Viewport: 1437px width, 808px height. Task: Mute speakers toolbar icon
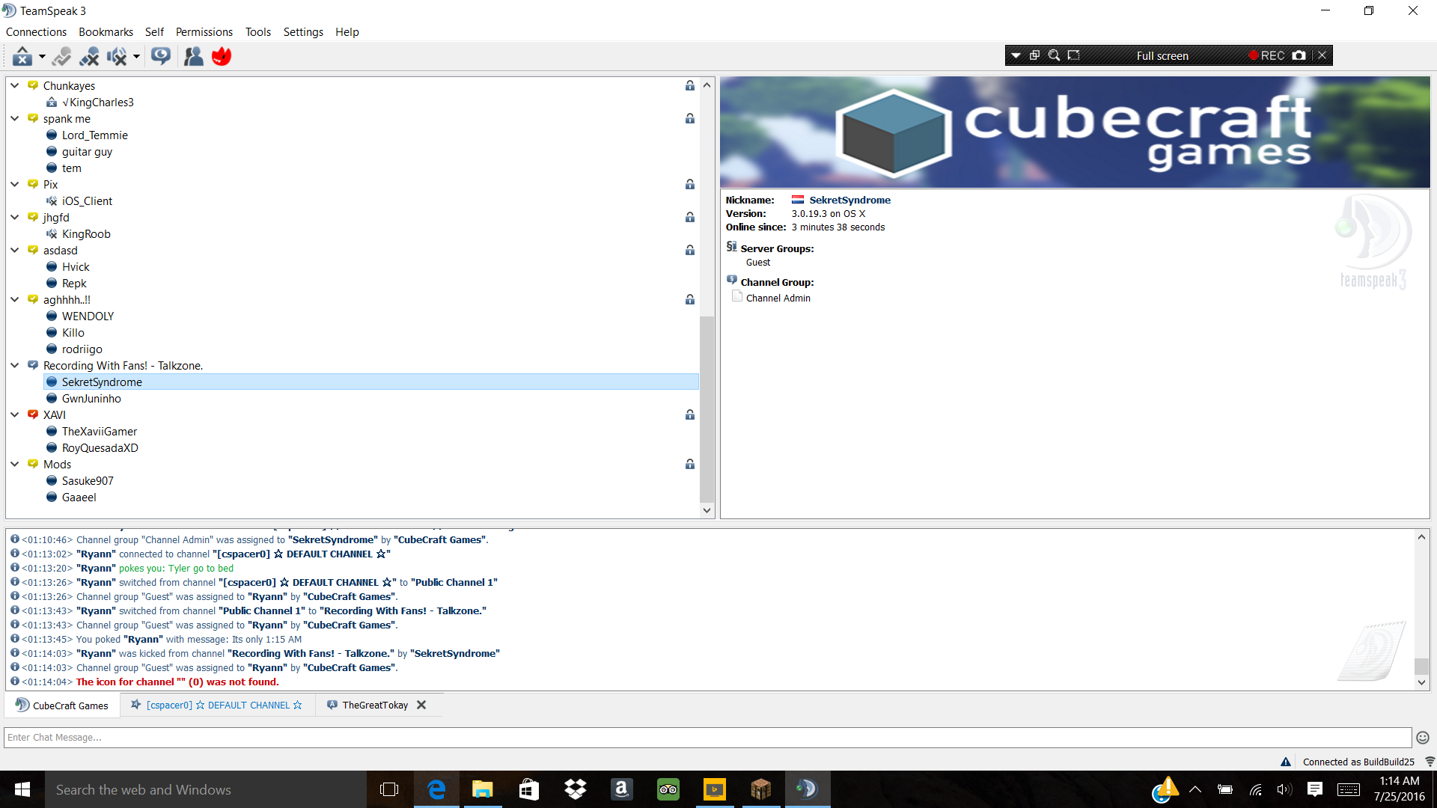[117, 56]
